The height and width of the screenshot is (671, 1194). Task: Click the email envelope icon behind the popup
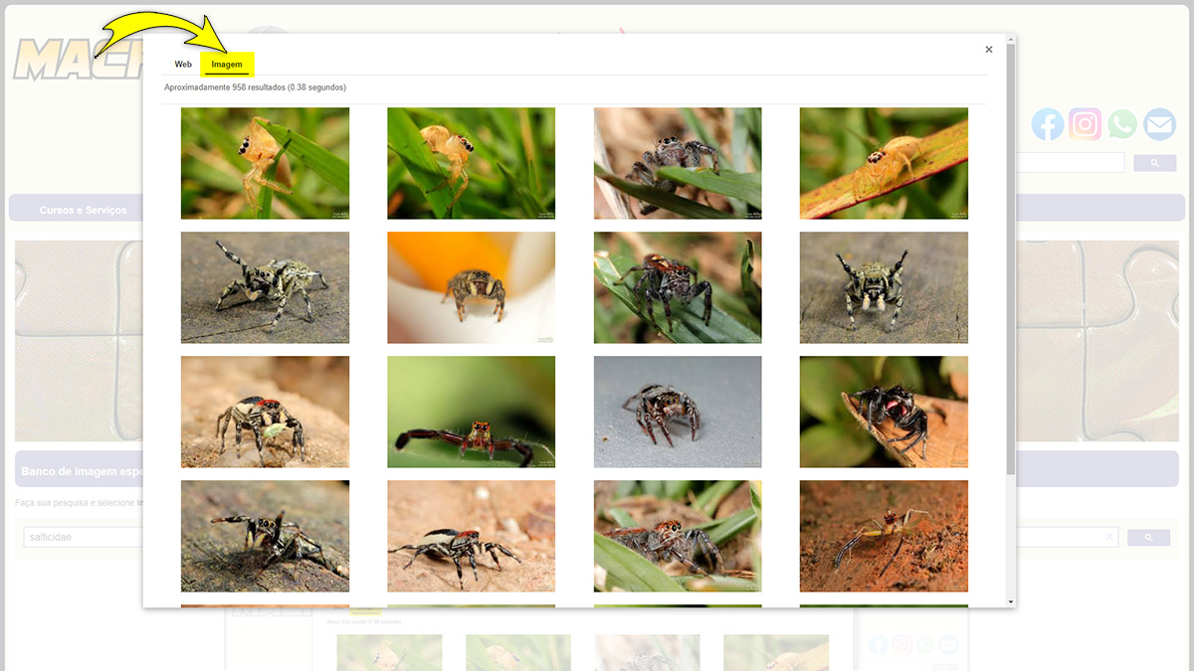[1159, 124]
